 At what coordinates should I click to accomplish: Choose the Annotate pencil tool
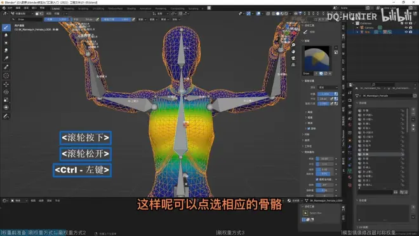[x=6, y=116]
